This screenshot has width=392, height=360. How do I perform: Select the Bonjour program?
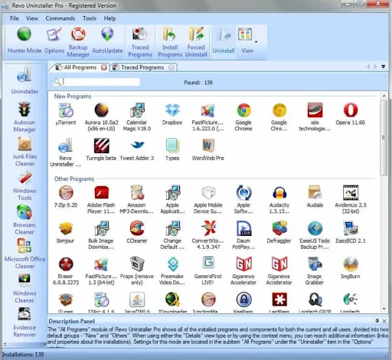point(66,232)
